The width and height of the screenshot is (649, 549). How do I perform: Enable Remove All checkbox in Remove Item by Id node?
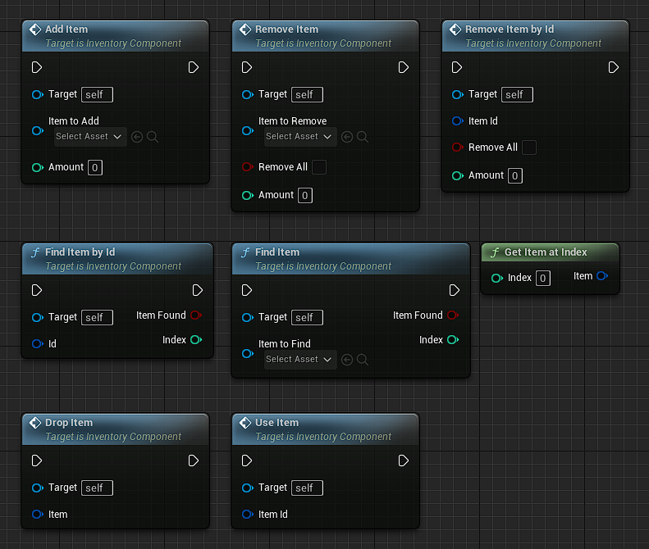point(529,147)
